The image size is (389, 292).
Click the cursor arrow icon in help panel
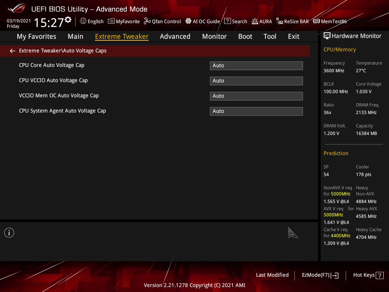click(x=293, y=233)
